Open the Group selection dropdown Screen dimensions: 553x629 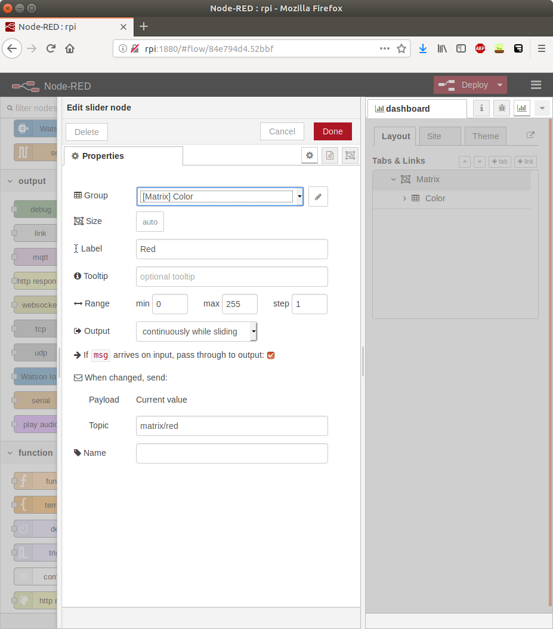220,197
